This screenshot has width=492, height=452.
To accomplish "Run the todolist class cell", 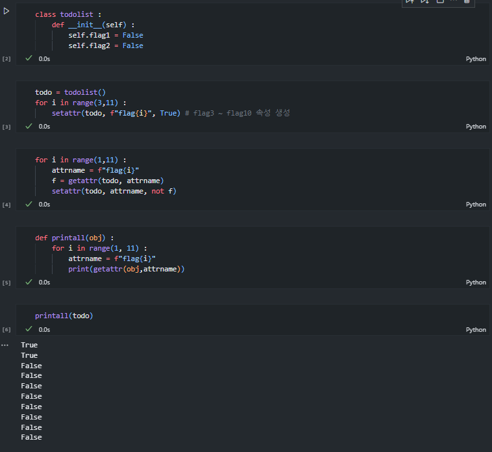I will click(x=6, y=11).
